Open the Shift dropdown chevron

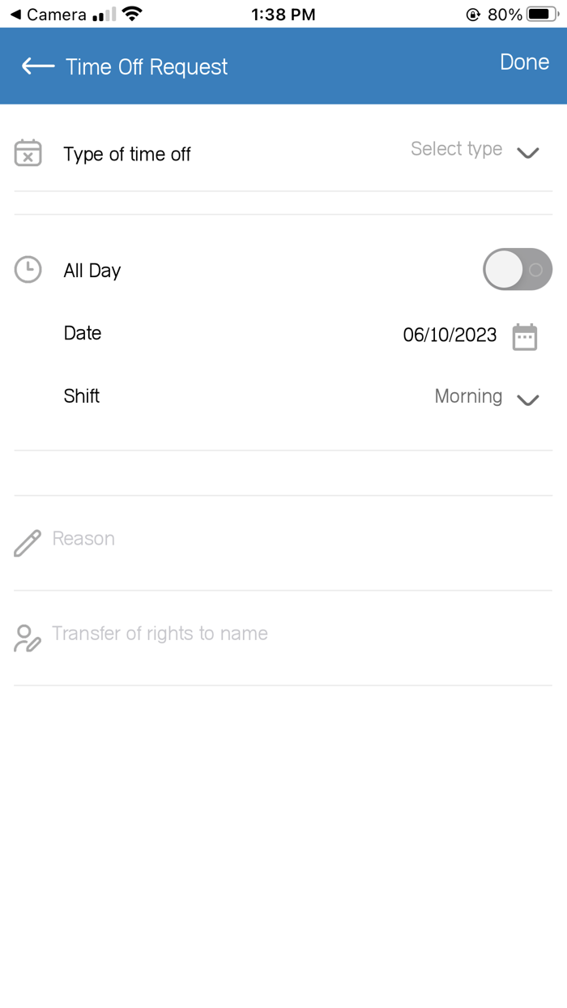click(x=528, y=399)
